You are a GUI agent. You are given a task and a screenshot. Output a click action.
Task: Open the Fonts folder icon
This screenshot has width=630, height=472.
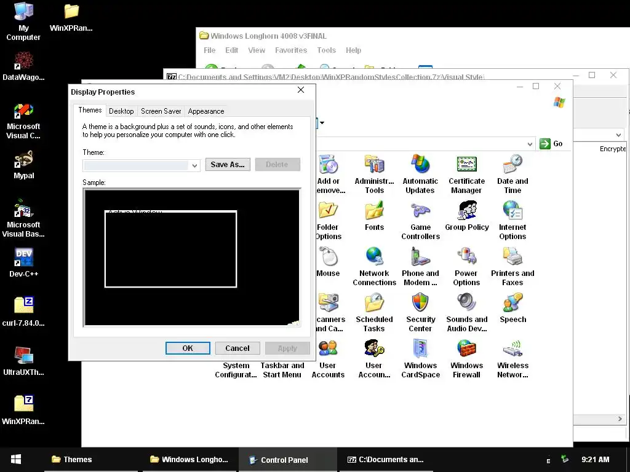click(374, 216)
